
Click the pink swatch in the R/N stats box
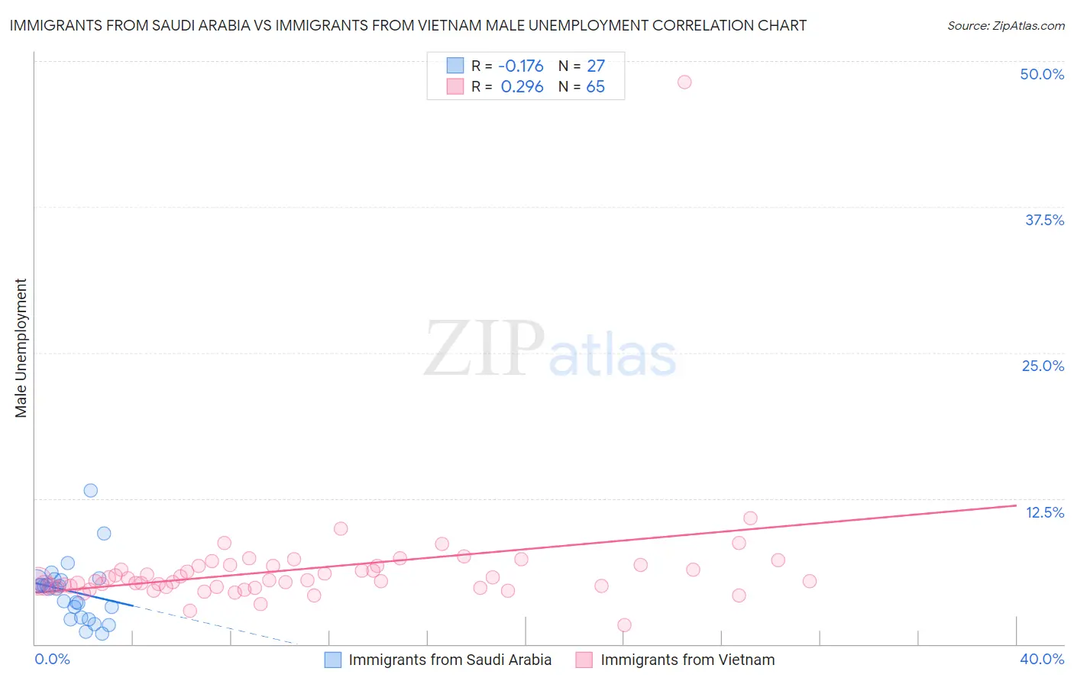455,86
